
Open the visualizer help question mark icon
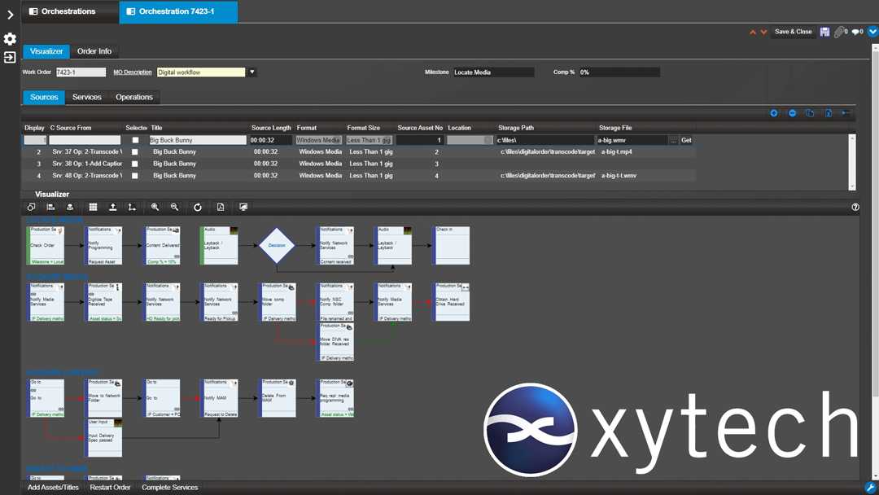tap(855, 207)
